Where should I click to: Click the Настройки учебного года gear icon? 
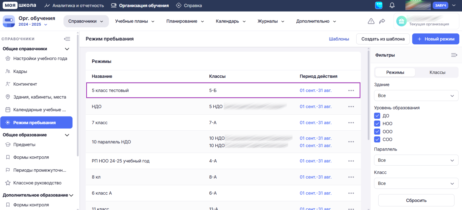click(x=8, y=59)
